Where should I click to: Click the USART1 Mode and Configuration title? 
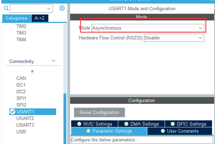coord(142,9)
